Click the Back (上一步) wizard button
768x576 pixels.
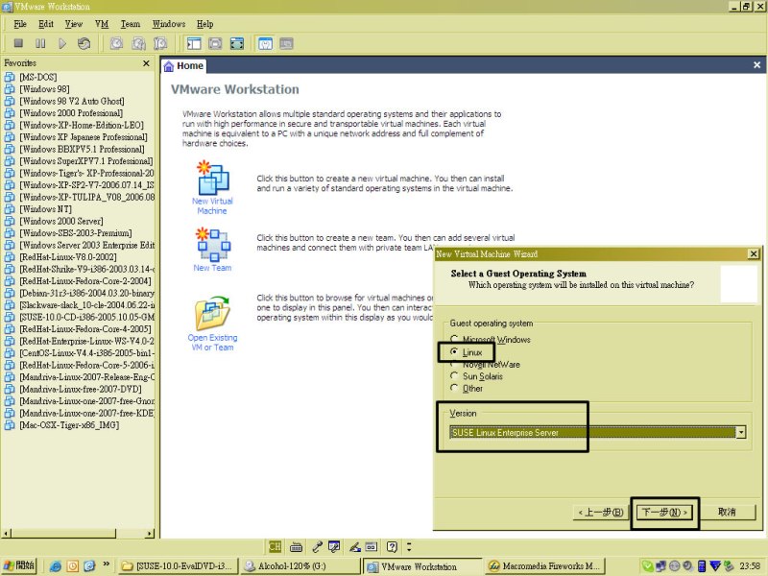(x=601, y=513)
